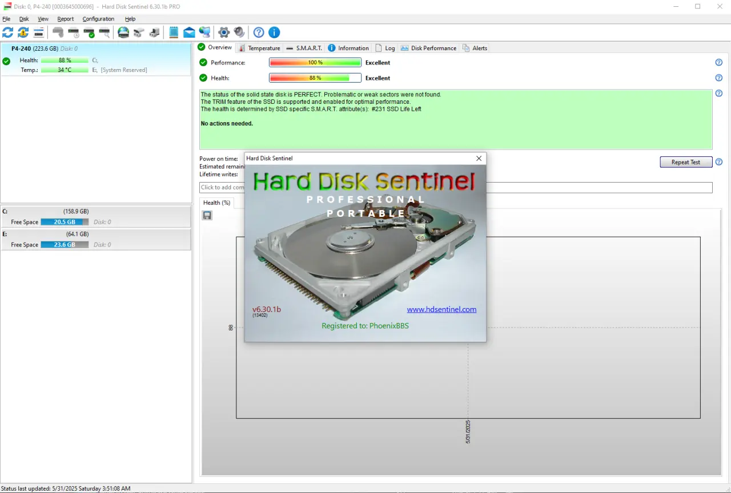Click the 'Click to add comment' field
The height and width of the screenshot is (493, 731).
pos(456,188)
